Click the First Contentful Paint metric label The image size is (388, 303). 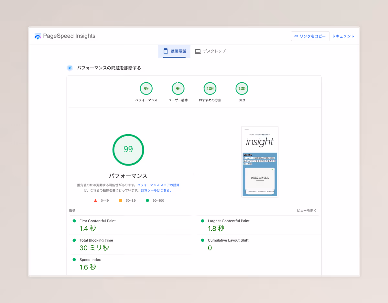98,221
